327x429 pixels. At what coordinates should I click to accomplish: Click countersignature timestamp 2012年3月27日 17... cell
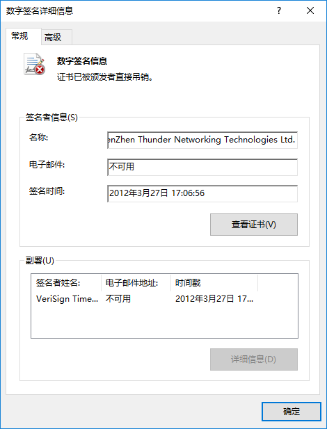214,299
